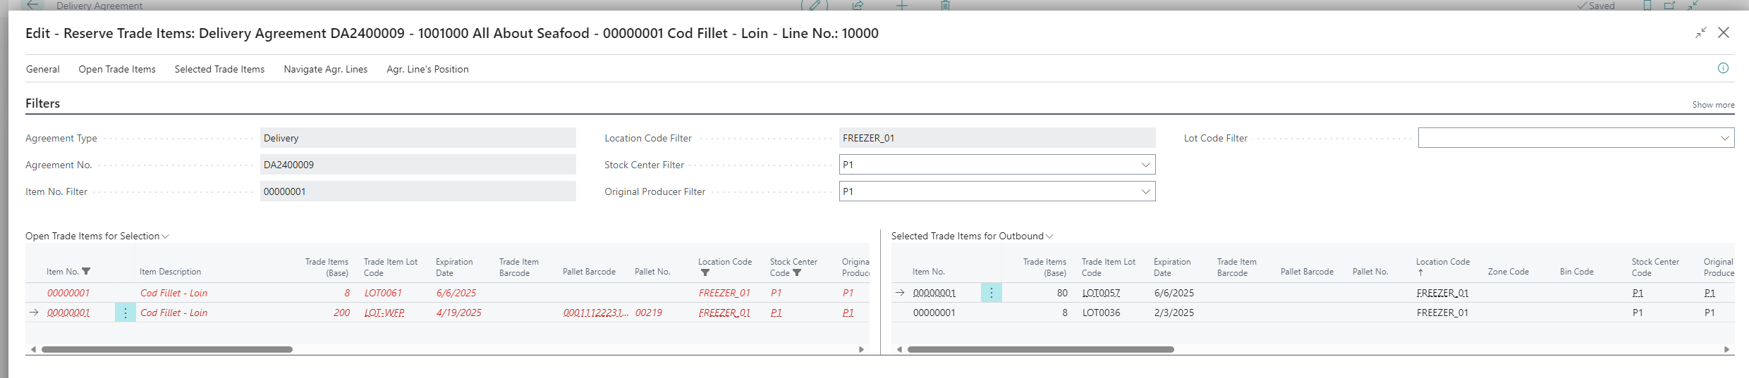Viewport: 1749px width, 378px height.
Task: Open the Selected Trade Items menu
Action: tap(219, 69)
